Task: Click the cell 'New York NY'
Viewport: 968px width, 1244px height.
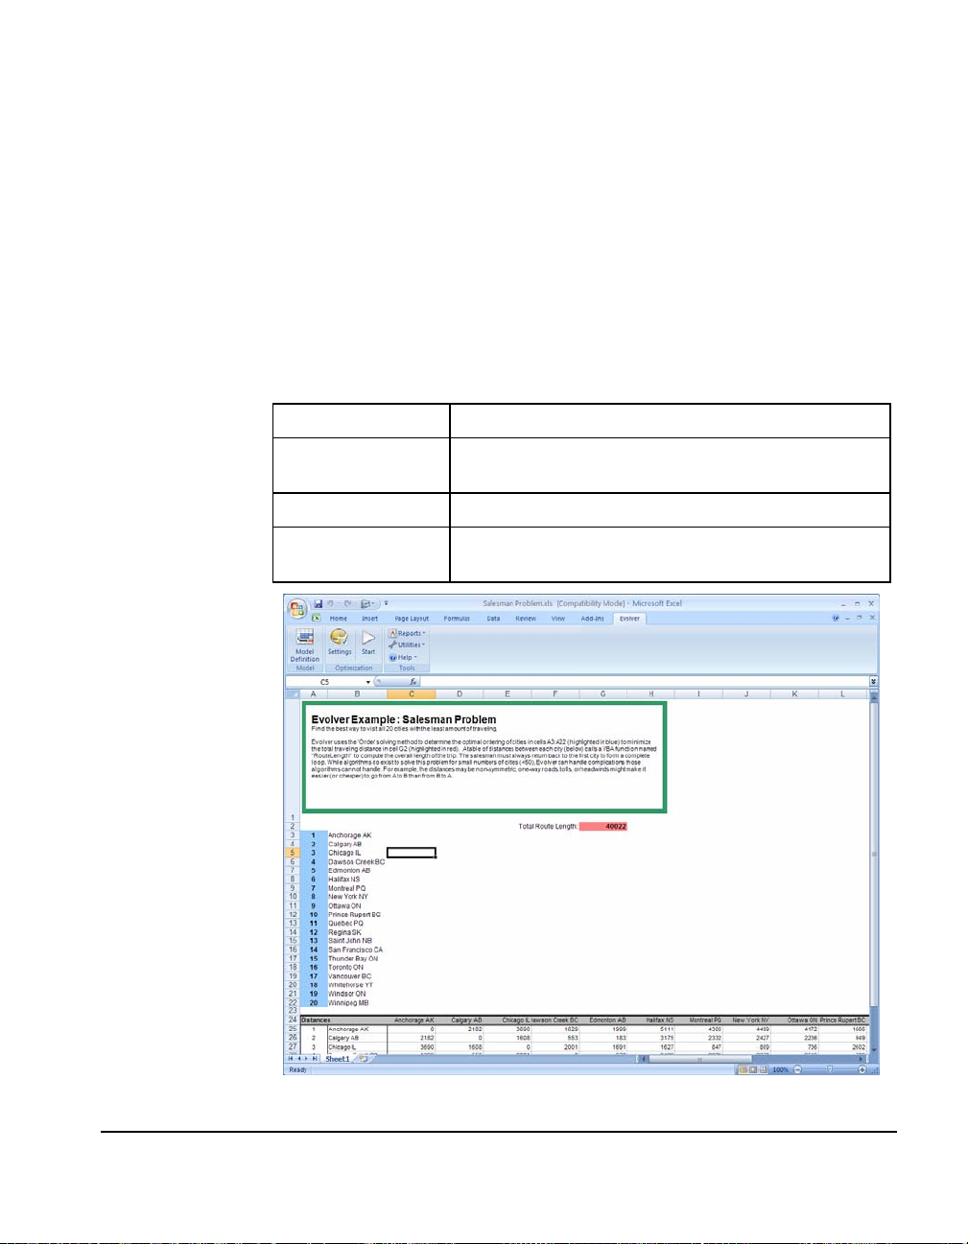Action: pos(347,897)
